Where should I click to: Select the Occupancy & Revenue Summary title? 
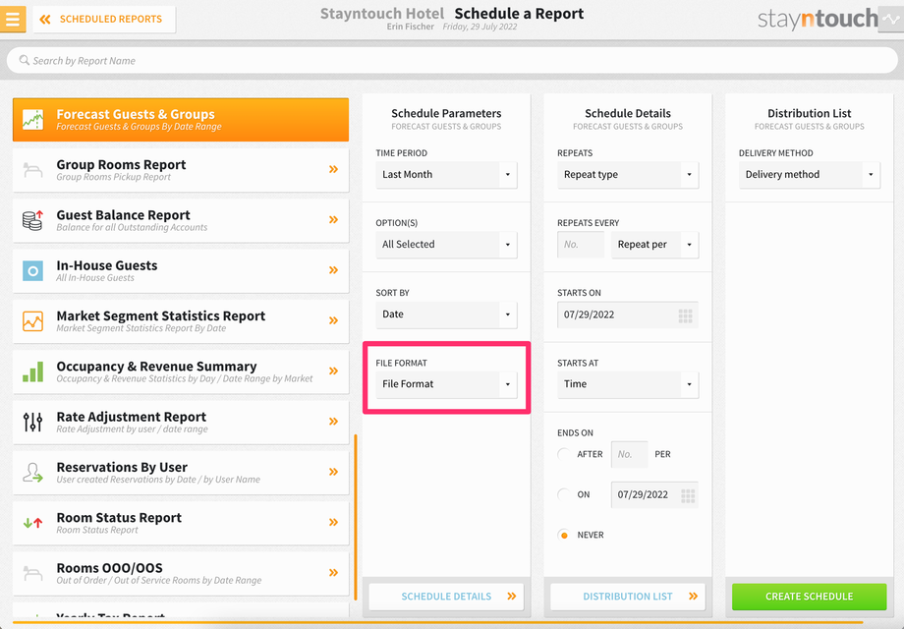click(156, 367)
